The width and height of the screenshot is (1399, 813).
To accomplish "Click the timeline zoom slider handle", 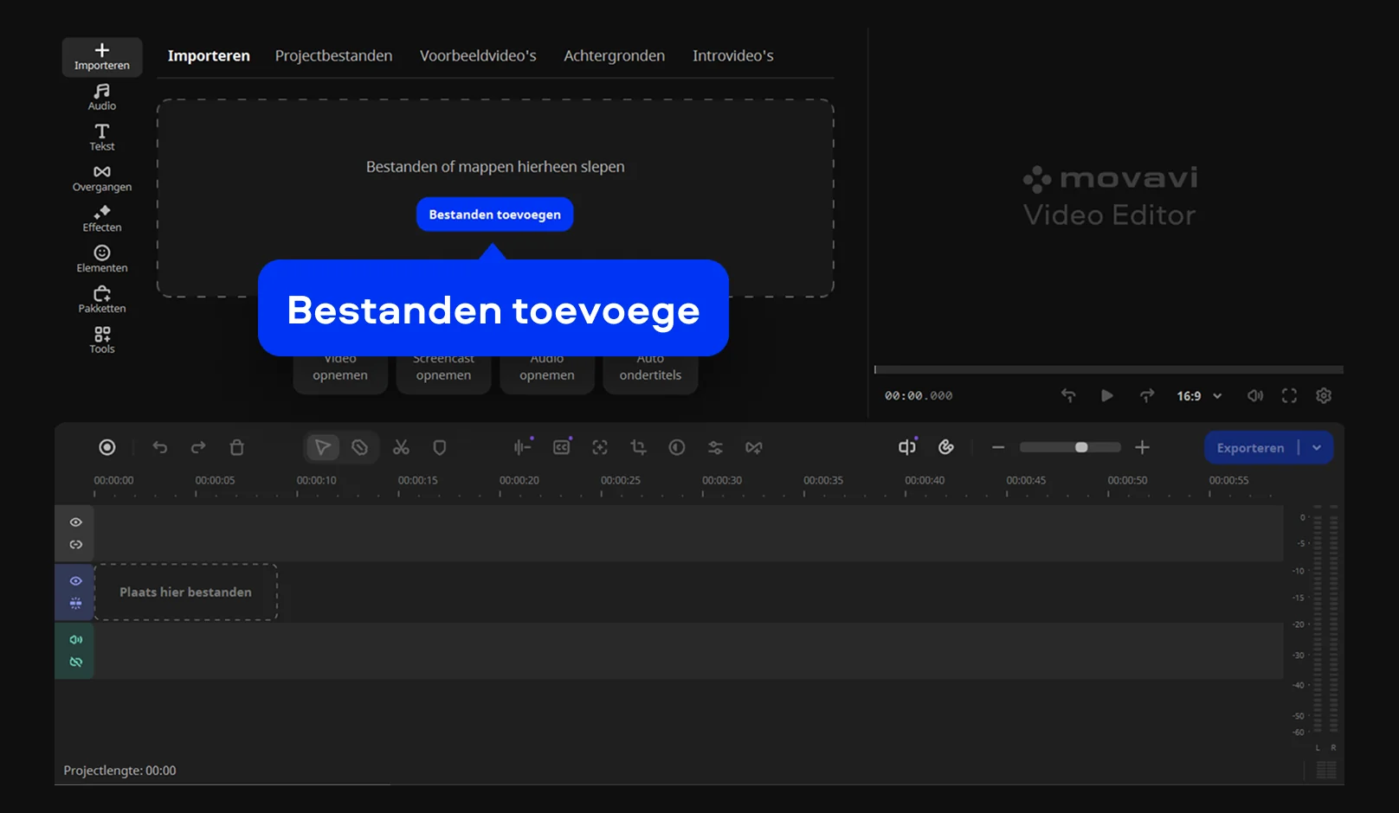I will pos(1081,447).
